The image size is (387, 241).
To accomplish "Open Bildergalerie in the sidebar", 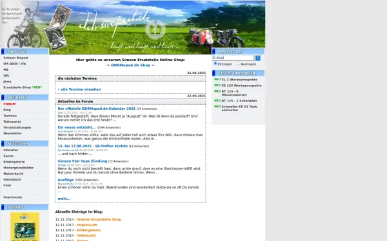I will click(x=14, y=162).
